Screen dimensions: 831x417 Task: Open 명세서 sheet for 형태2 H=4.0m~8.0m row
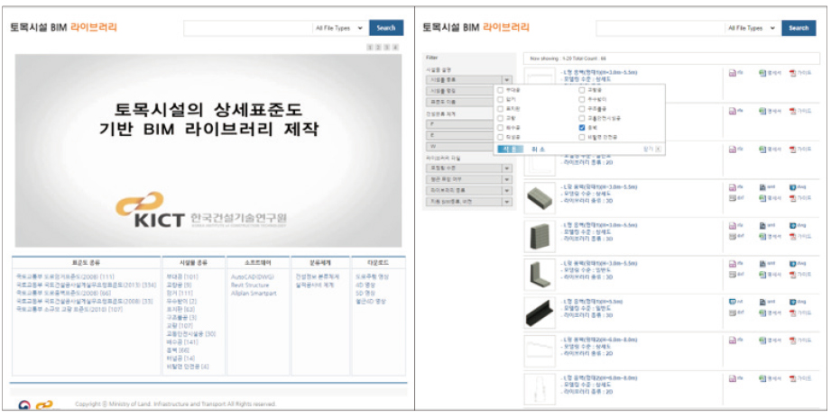(770, 340)
